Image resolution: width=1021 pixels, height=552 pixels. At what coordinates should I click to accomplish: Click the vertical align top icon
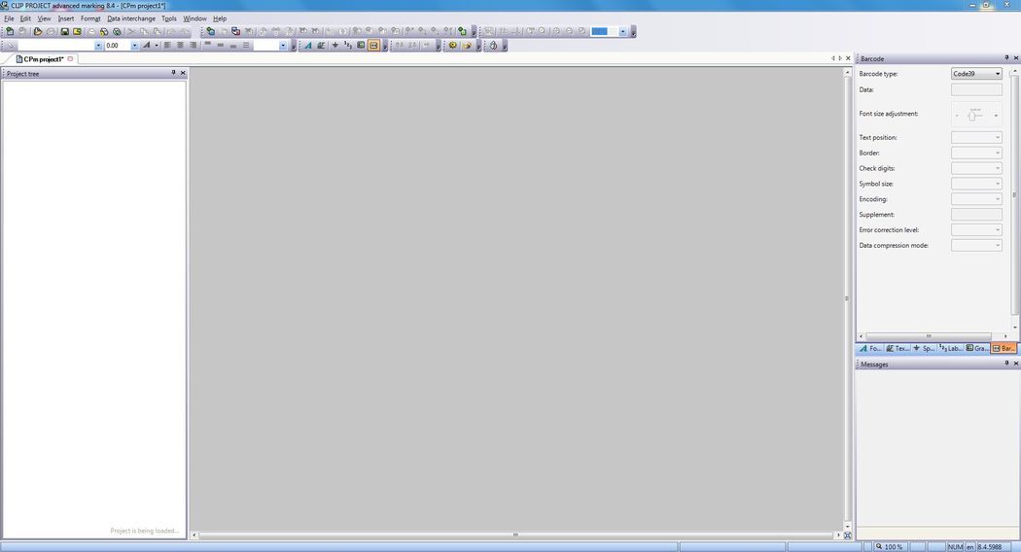click(208, 45)
